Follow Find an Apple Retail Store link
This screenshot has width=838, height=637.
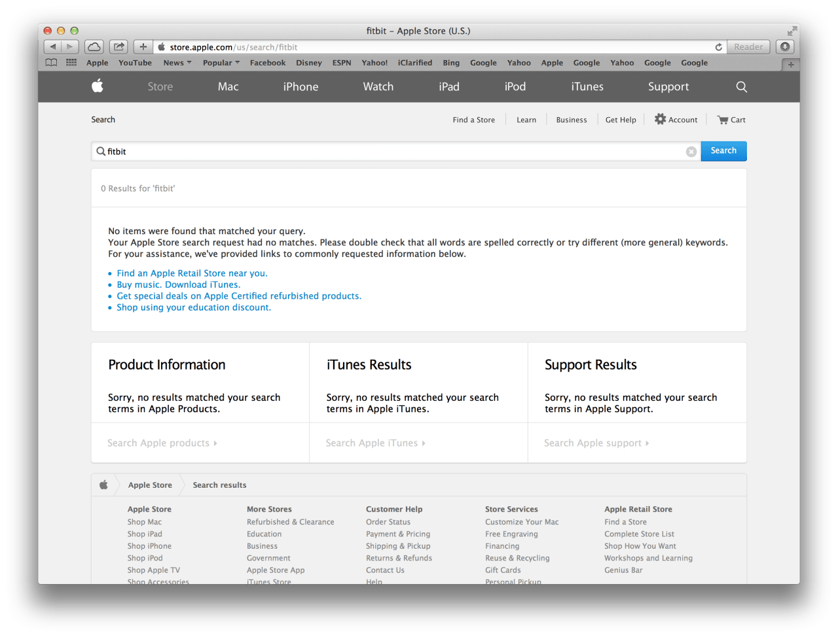tap(192, 273)
